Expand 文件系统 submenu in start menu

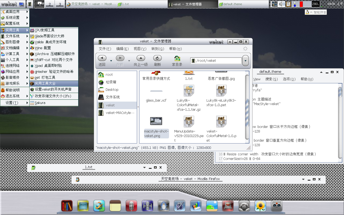coord(15,36)
